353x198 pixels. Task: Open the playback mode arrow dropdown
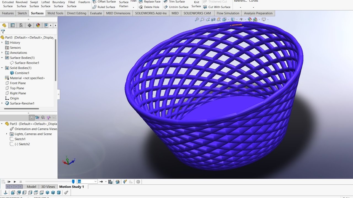coord(106,182)
